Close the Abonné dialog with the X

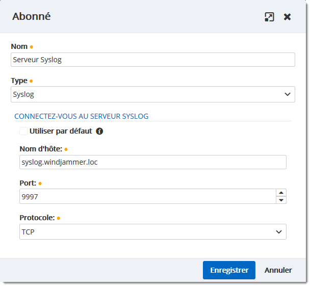click(x=288, y=17)
